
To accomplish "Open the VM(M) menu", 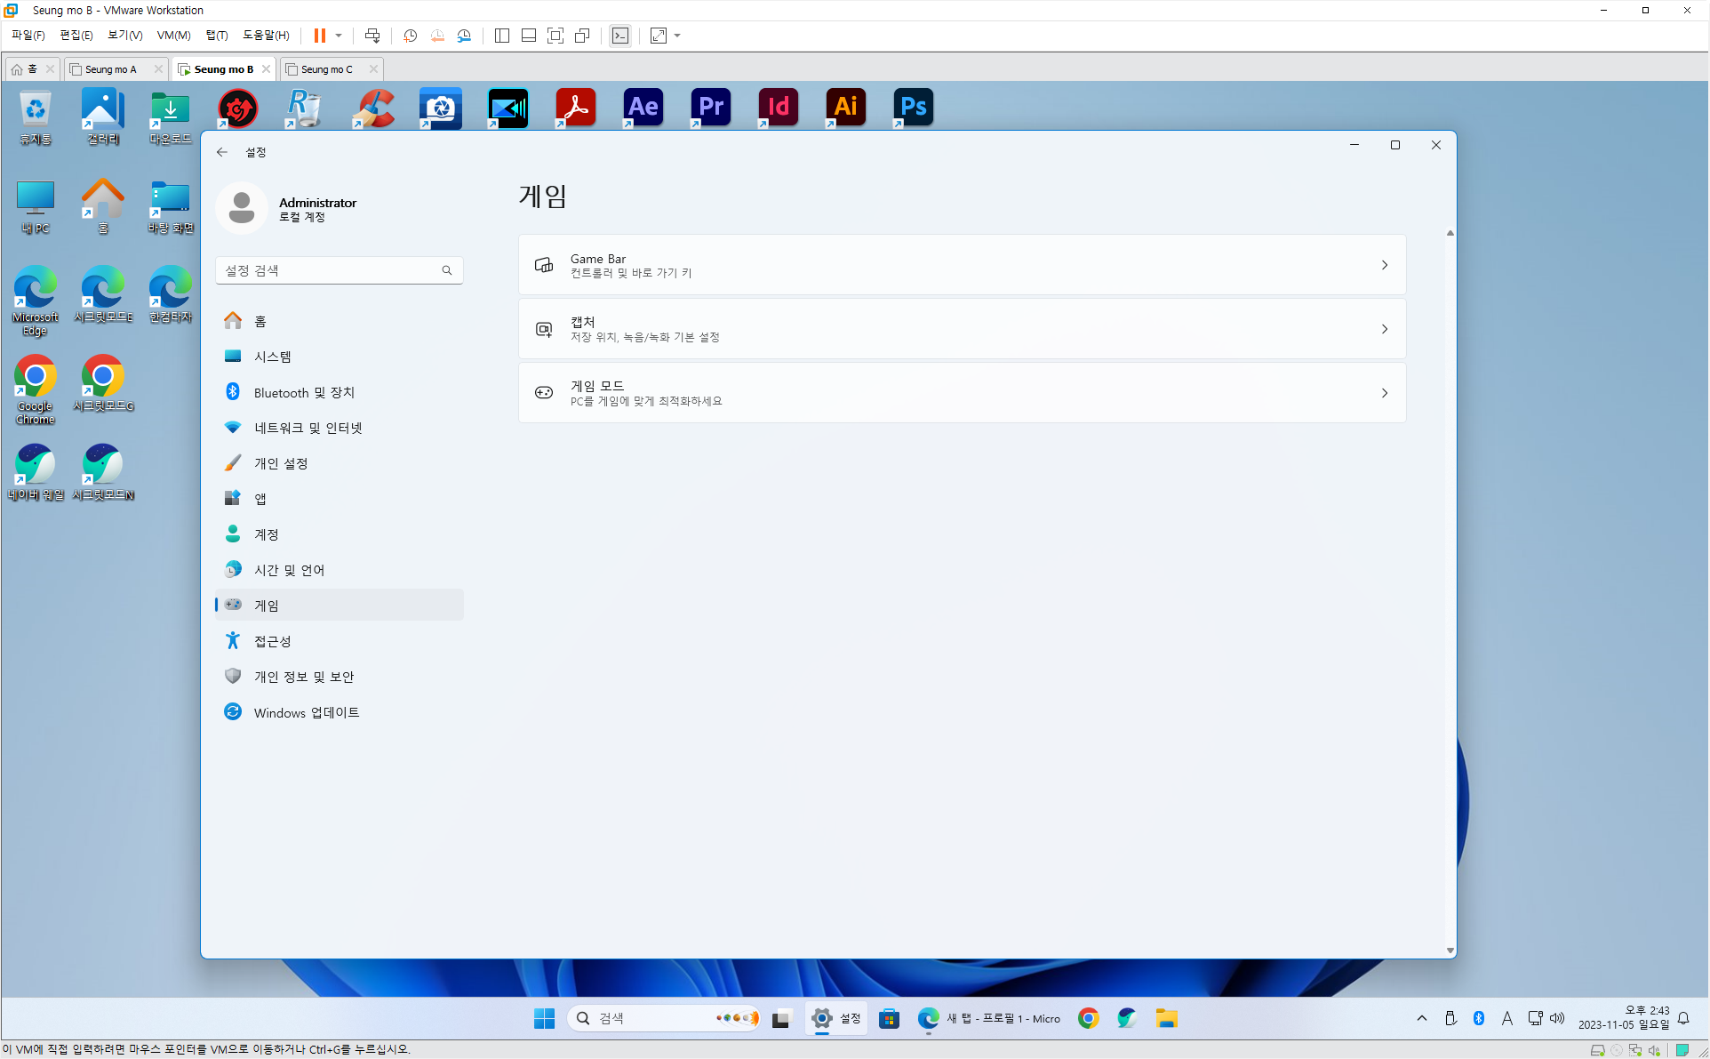I will click(x=173, y=36).
